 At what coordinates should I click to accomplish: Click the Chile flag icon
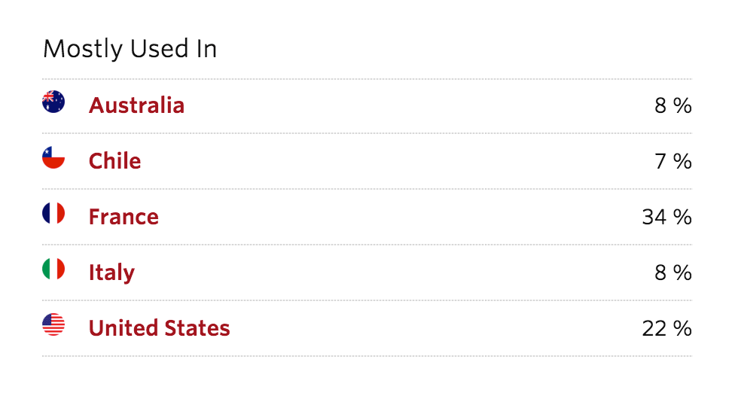53,157
